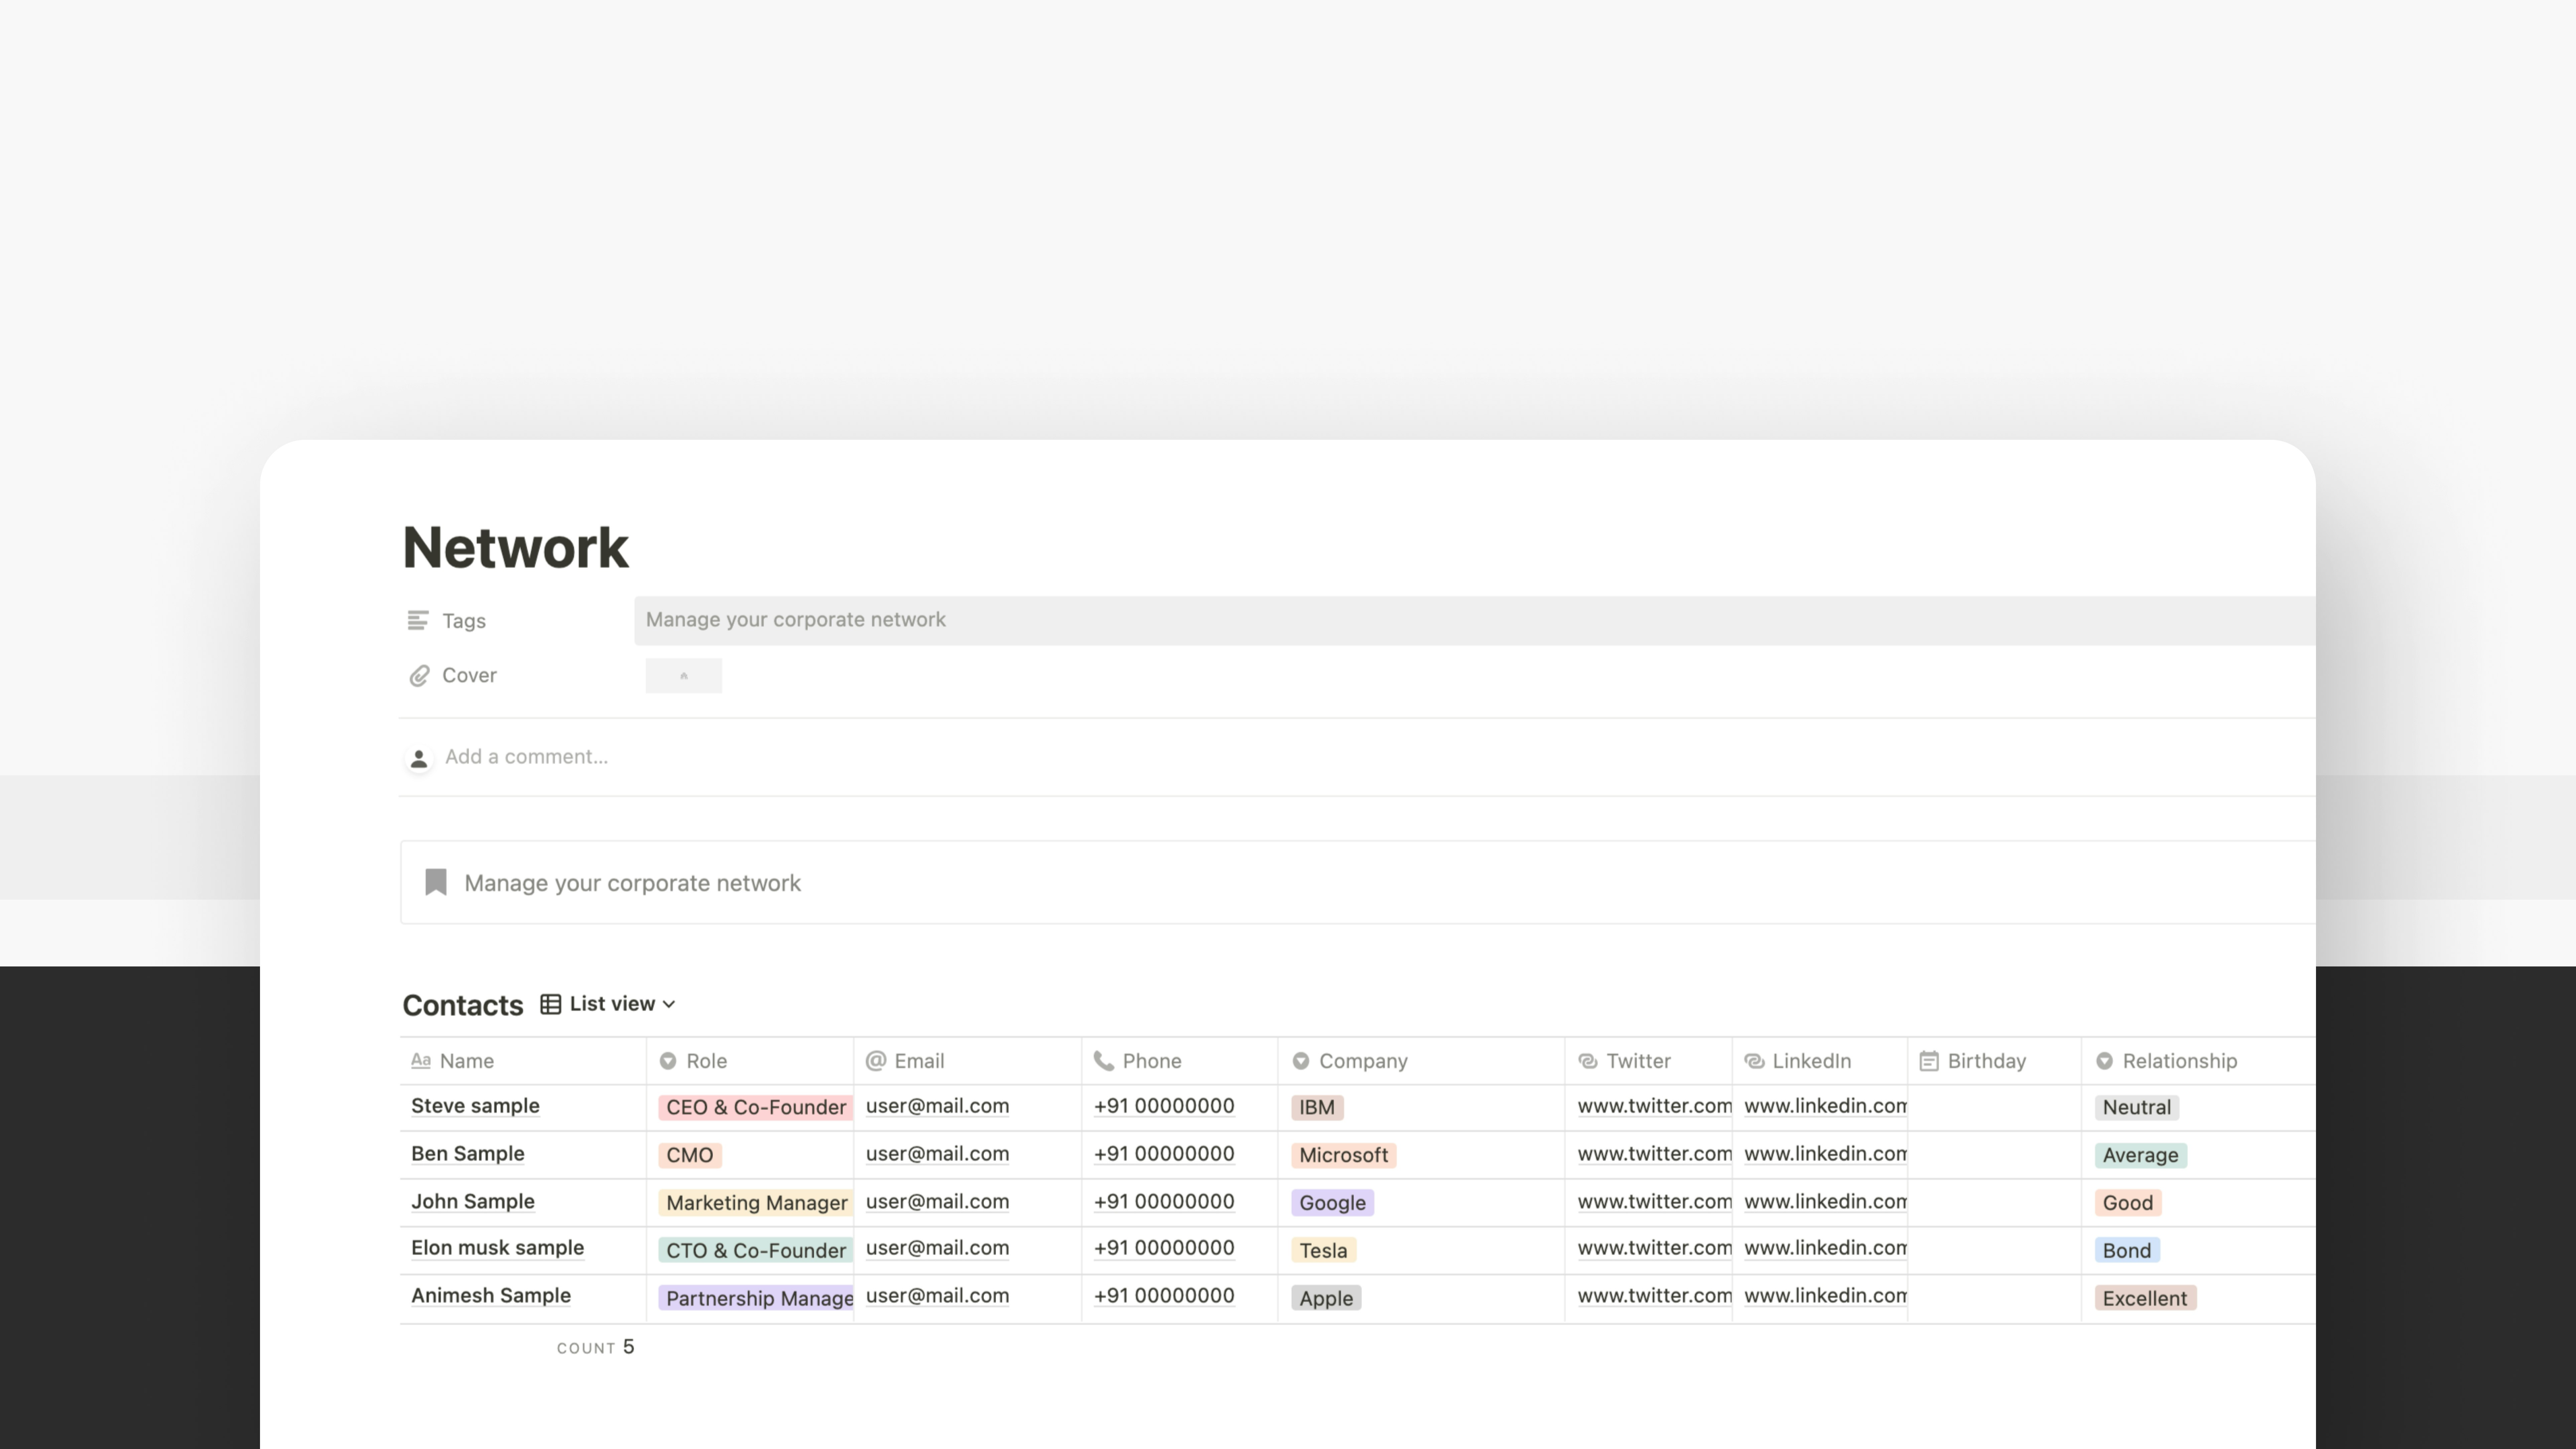Click the Cover paperclip attachment icon

(x=419, y=676)
